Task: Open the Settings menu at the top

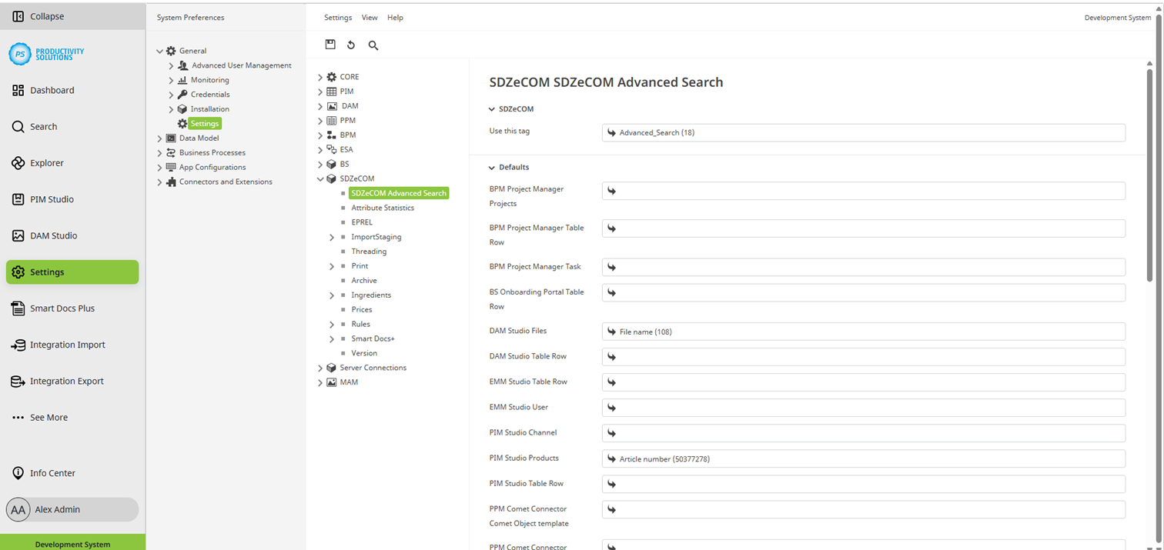Action: click(x=338, y=17)
